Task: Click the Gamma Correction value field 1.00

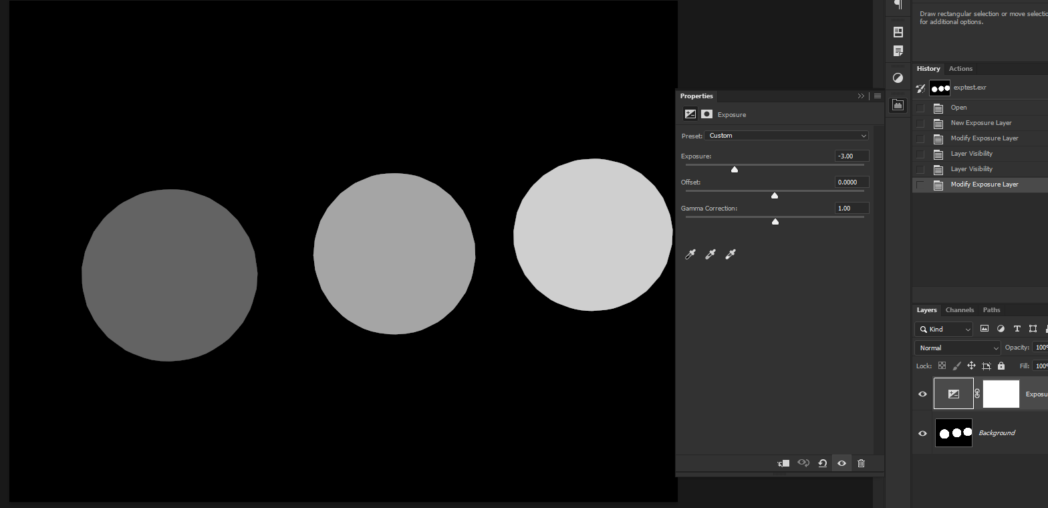Action: click(852, 208)
